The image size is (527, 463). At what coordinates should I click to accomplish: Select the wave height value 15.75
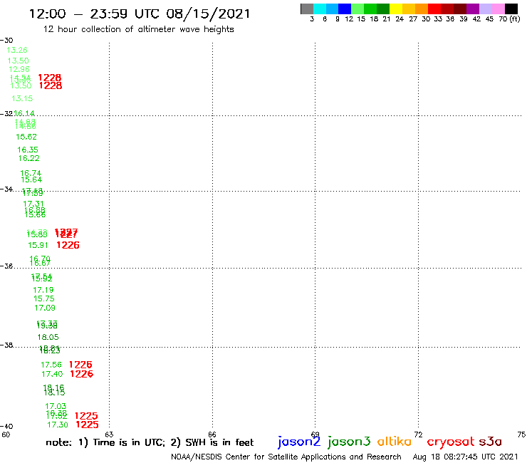[x=44, y=298]
